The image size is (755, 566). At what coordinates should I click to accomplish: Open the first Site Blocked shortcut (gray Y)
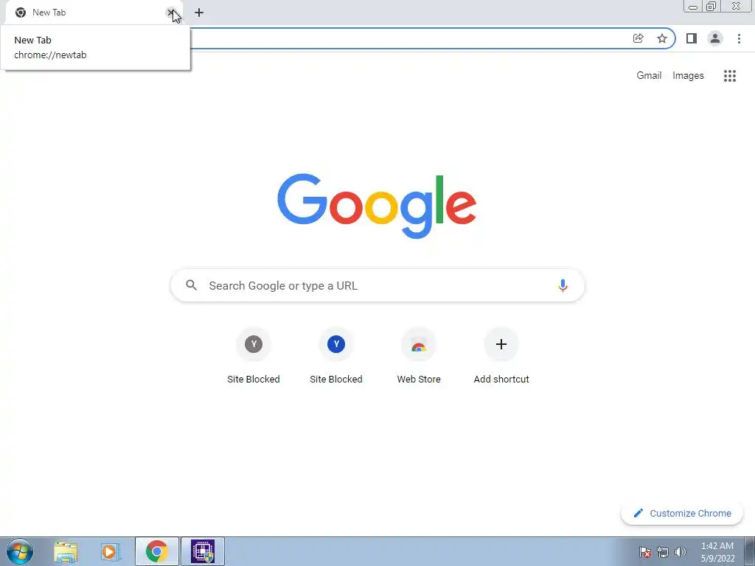(254, 356)
